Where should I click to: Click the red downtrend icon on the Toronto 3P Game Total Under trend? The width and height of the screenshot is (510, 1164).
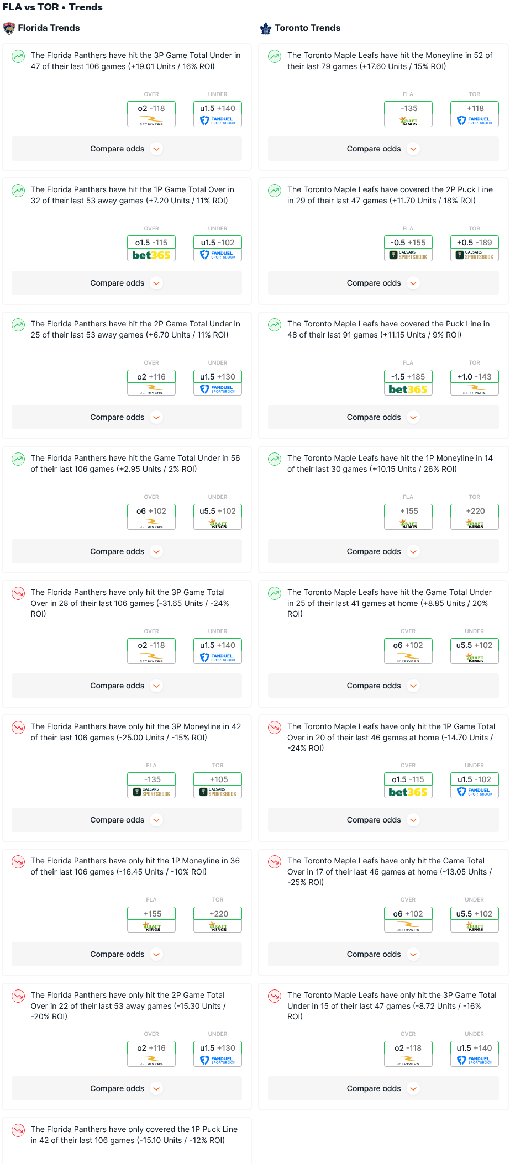pos(275,996)
